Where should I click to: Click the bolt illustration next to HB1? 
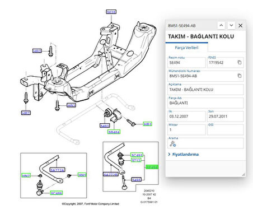132,122
